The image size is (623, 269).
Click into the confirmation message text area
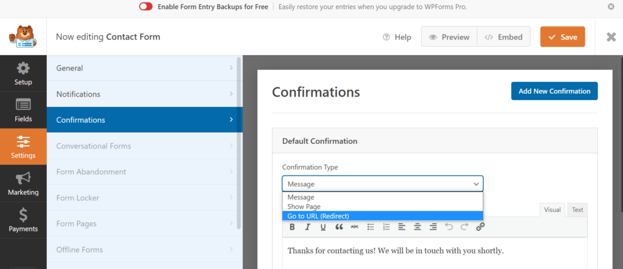point(434,254)
